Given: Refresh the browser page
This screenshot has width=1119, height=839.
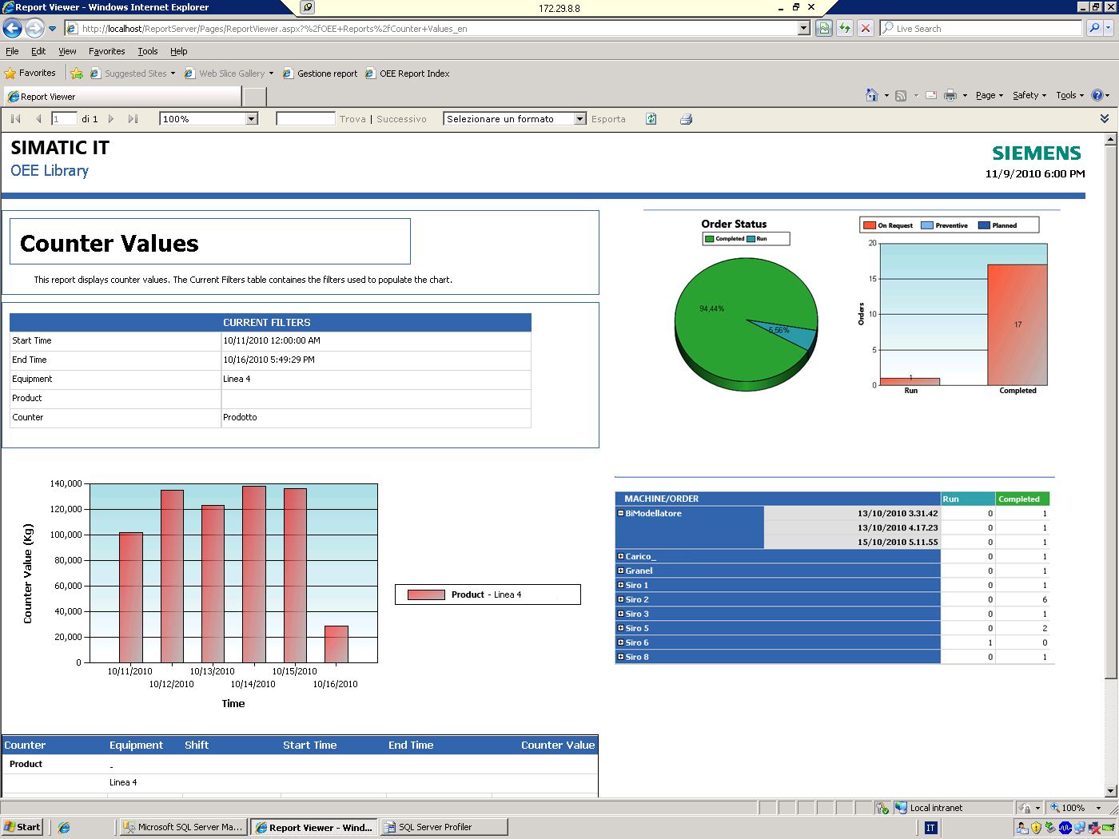Looking at the screenshot, I should click(844, 28).
